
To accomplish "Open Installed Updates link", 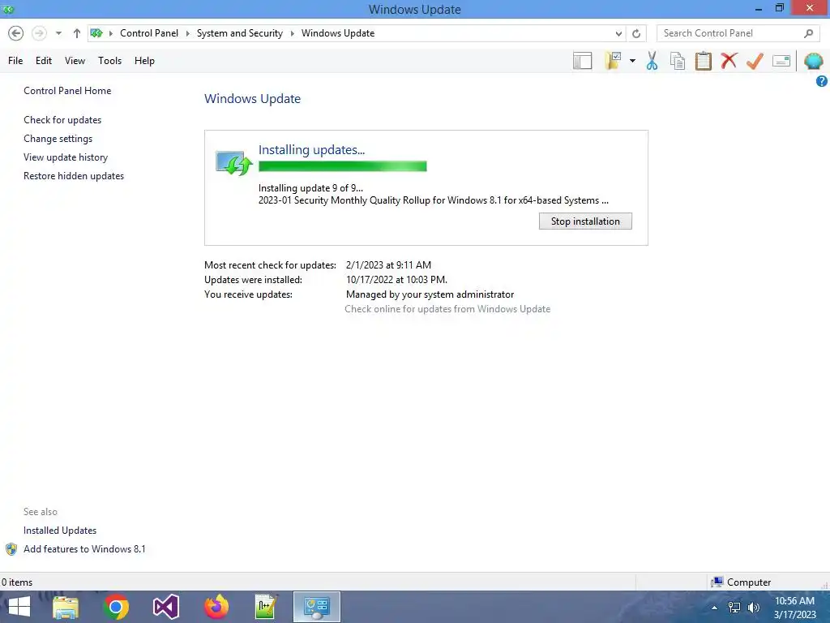I will [x=60, y=531].
